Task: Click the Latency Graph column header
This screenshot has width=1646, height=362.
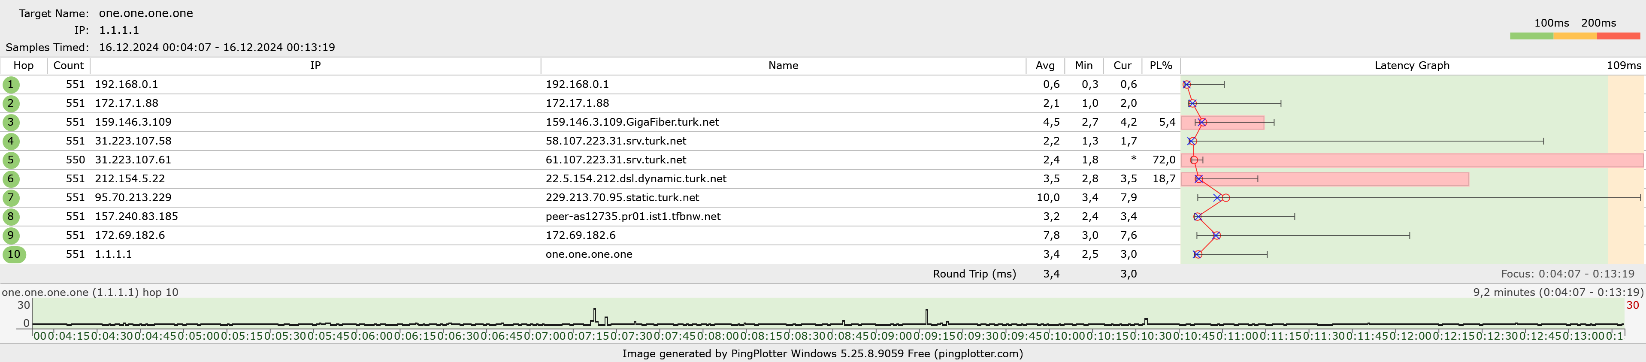Action: pos(1411,66)
